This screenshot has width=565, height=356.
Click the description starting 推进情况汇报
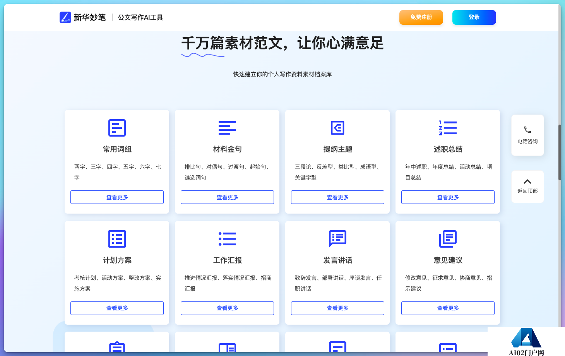pos(228,283)
